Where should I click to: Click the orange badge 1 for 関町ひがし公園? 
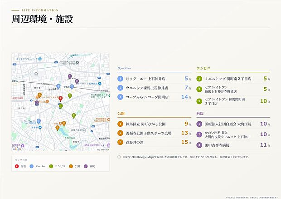point(120,124)
